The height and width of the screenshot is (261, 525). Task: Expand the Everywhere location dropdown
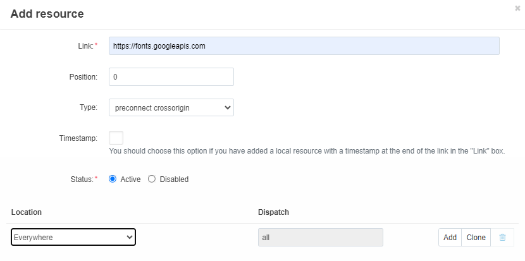point(73,237)
